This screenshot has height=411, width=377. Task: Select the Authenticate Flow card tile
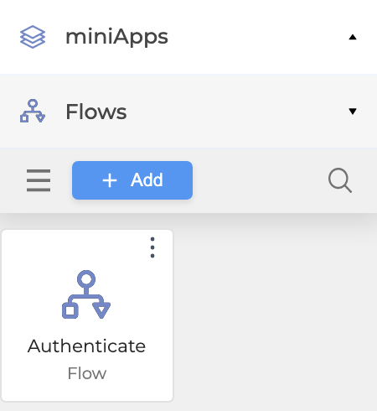pyautogui.click(x=87, y=315)
